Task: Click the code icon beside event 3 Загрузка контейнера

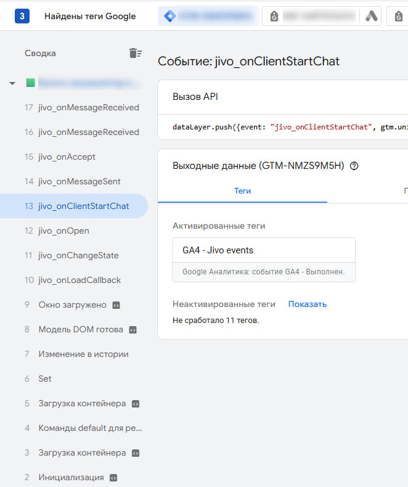Action: (136, 453)
